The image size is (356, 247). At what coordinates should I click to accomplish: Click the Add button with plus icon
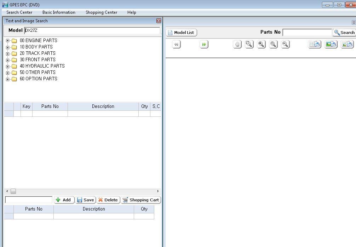tap(64, 200)
